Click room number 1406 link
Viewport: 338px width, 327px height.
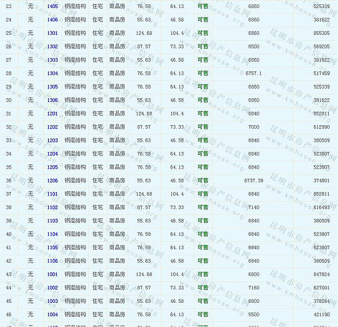[x=52, y=19]
